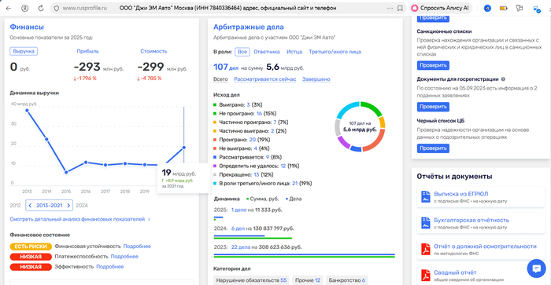The height and width of the screenshot is (285, 551).
Task: Click the accounting report document icon
Action: (426, 223)
